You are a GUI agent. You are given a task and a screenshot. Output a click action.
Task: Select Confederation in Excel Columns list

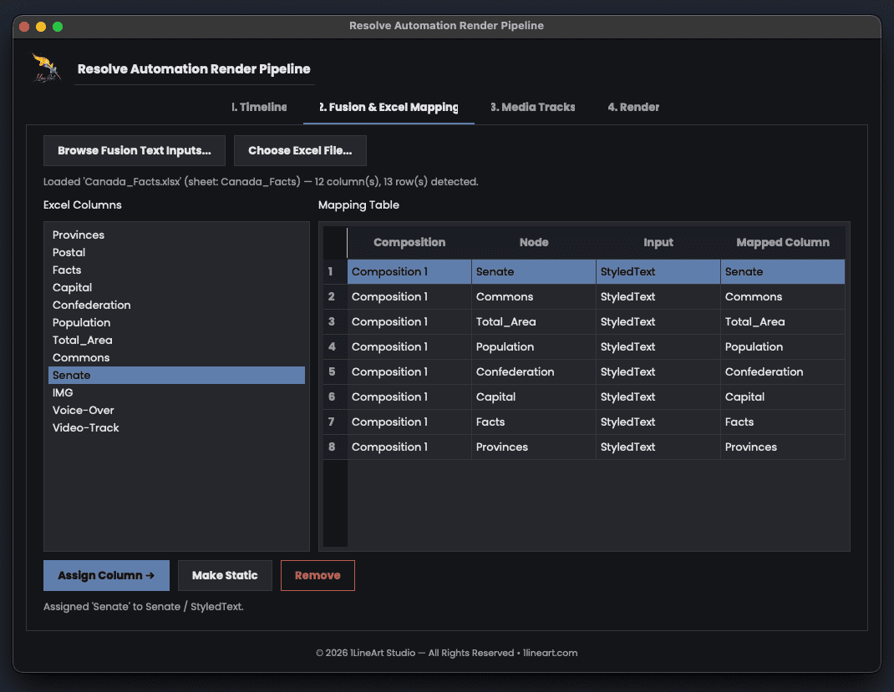[177, 306]
